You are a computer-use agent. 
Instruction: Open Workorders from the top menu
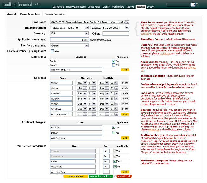point(118,7)
